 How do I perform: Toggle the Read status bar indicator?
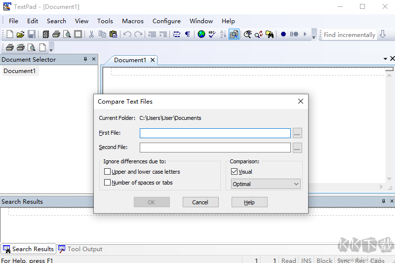pyautogui.click(x=289, y=260)
